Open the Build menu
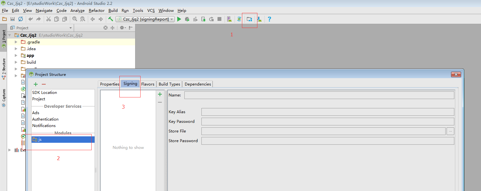 [x=113, y=11]
